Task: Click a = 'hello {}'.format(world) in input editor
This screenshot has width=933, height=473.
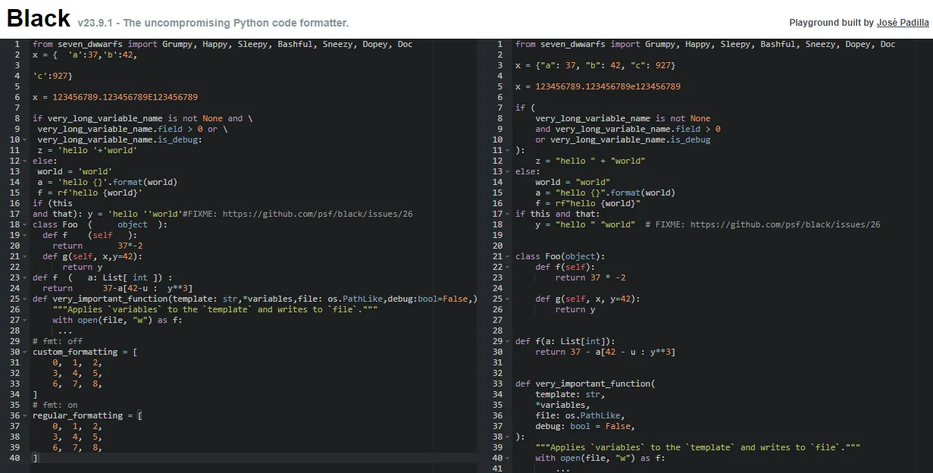Action: click(x=107, y=182)
